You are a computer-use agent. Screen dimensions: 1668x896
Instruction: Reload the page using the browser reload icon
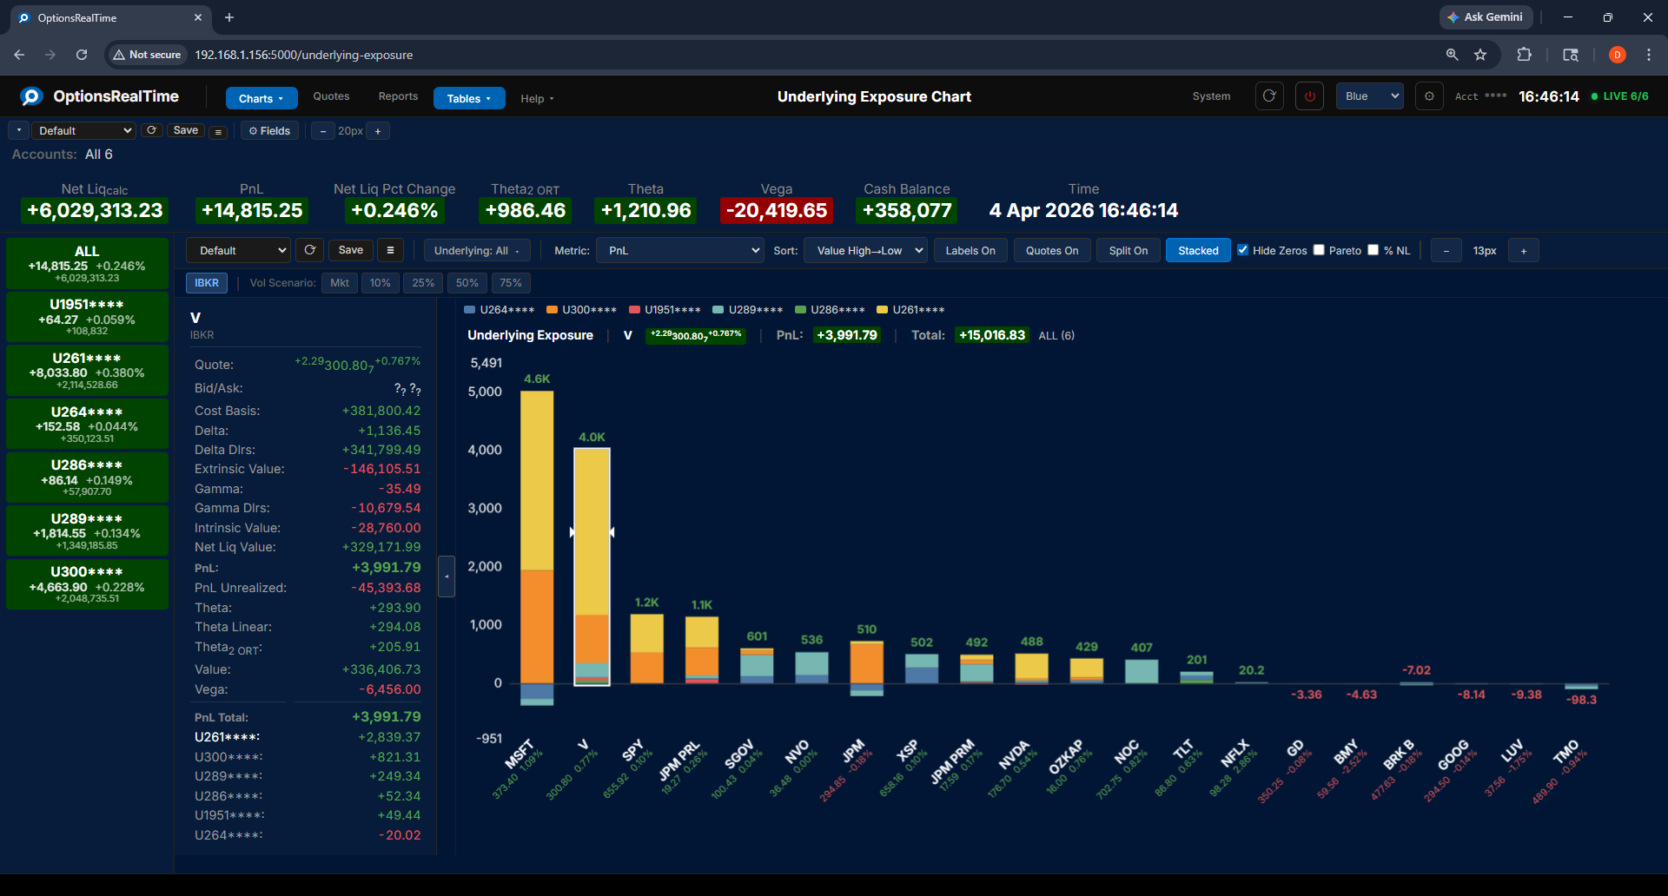point(82,55)
